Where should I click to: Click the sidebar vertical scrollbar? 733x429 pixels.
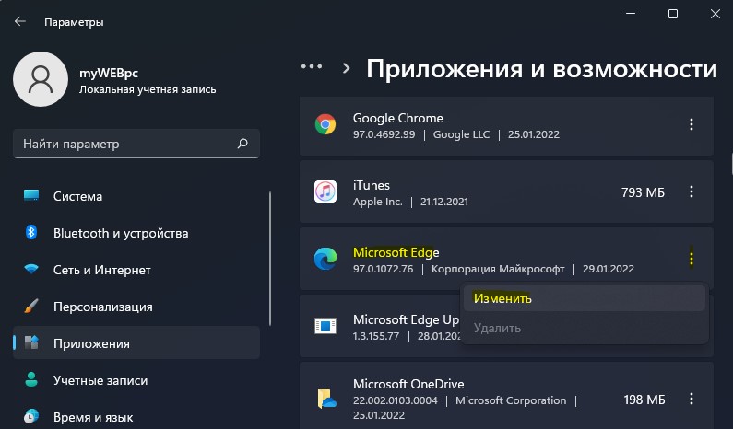coord(270,259)
